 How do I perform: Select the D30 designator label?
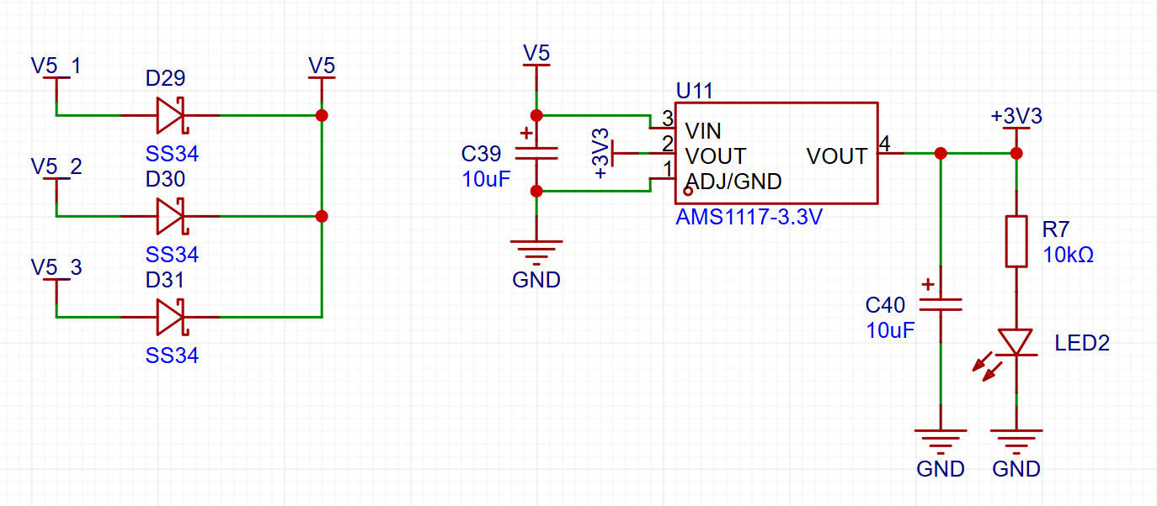(165, 179)
